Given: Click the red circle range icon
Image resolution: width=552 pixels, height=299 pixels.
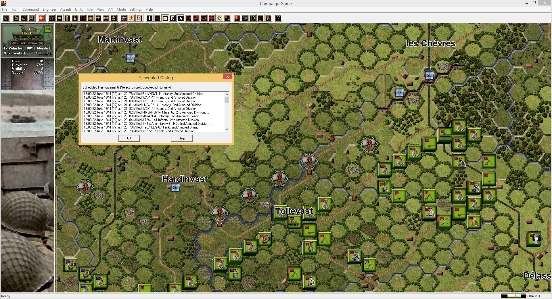Looking at the screenshot, I should 83,18.
